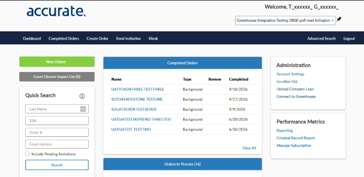This screenshot has width=364, height=177.
Task: Click the Welcome, T_xxxxxx_ G_xxxxxx_ text
Action: click(301, 7)
